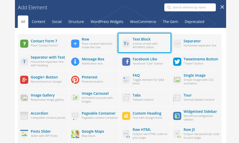Add the Single Image element
Image resolution: width=239 pixels, height=143 pixels.
click(194, 75)
